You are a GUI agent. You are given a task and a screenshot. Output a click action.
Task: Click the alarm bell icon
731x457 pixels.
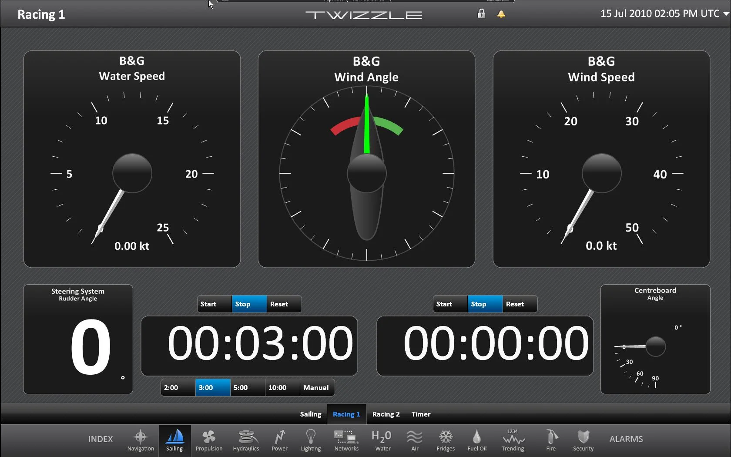(x=501, y=14)
